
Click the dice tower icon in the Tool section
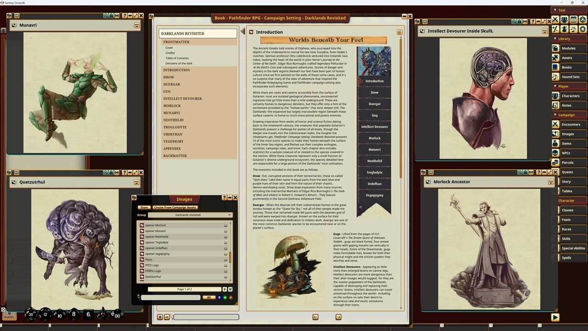(x=582, y=19)
